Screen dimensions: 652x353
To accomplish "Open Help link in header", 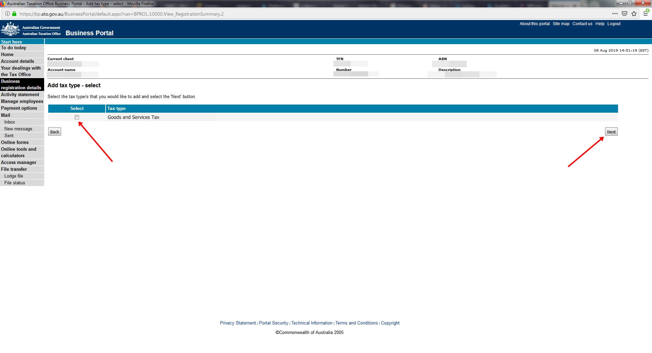I will [x=600, y=24].
